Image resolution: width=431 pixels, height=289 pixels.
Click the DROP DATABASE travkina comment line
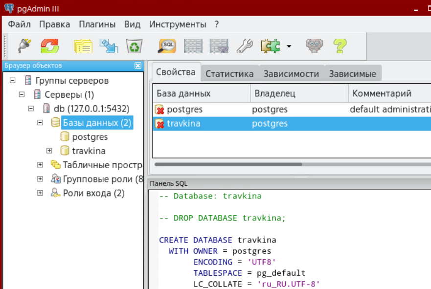[x=223, y=218]
